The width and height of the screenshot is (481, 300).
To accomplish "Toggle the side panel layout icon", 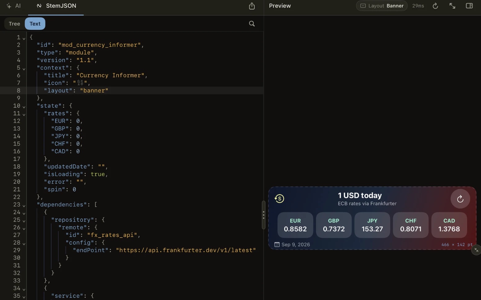I will click(x=469, y=6).
